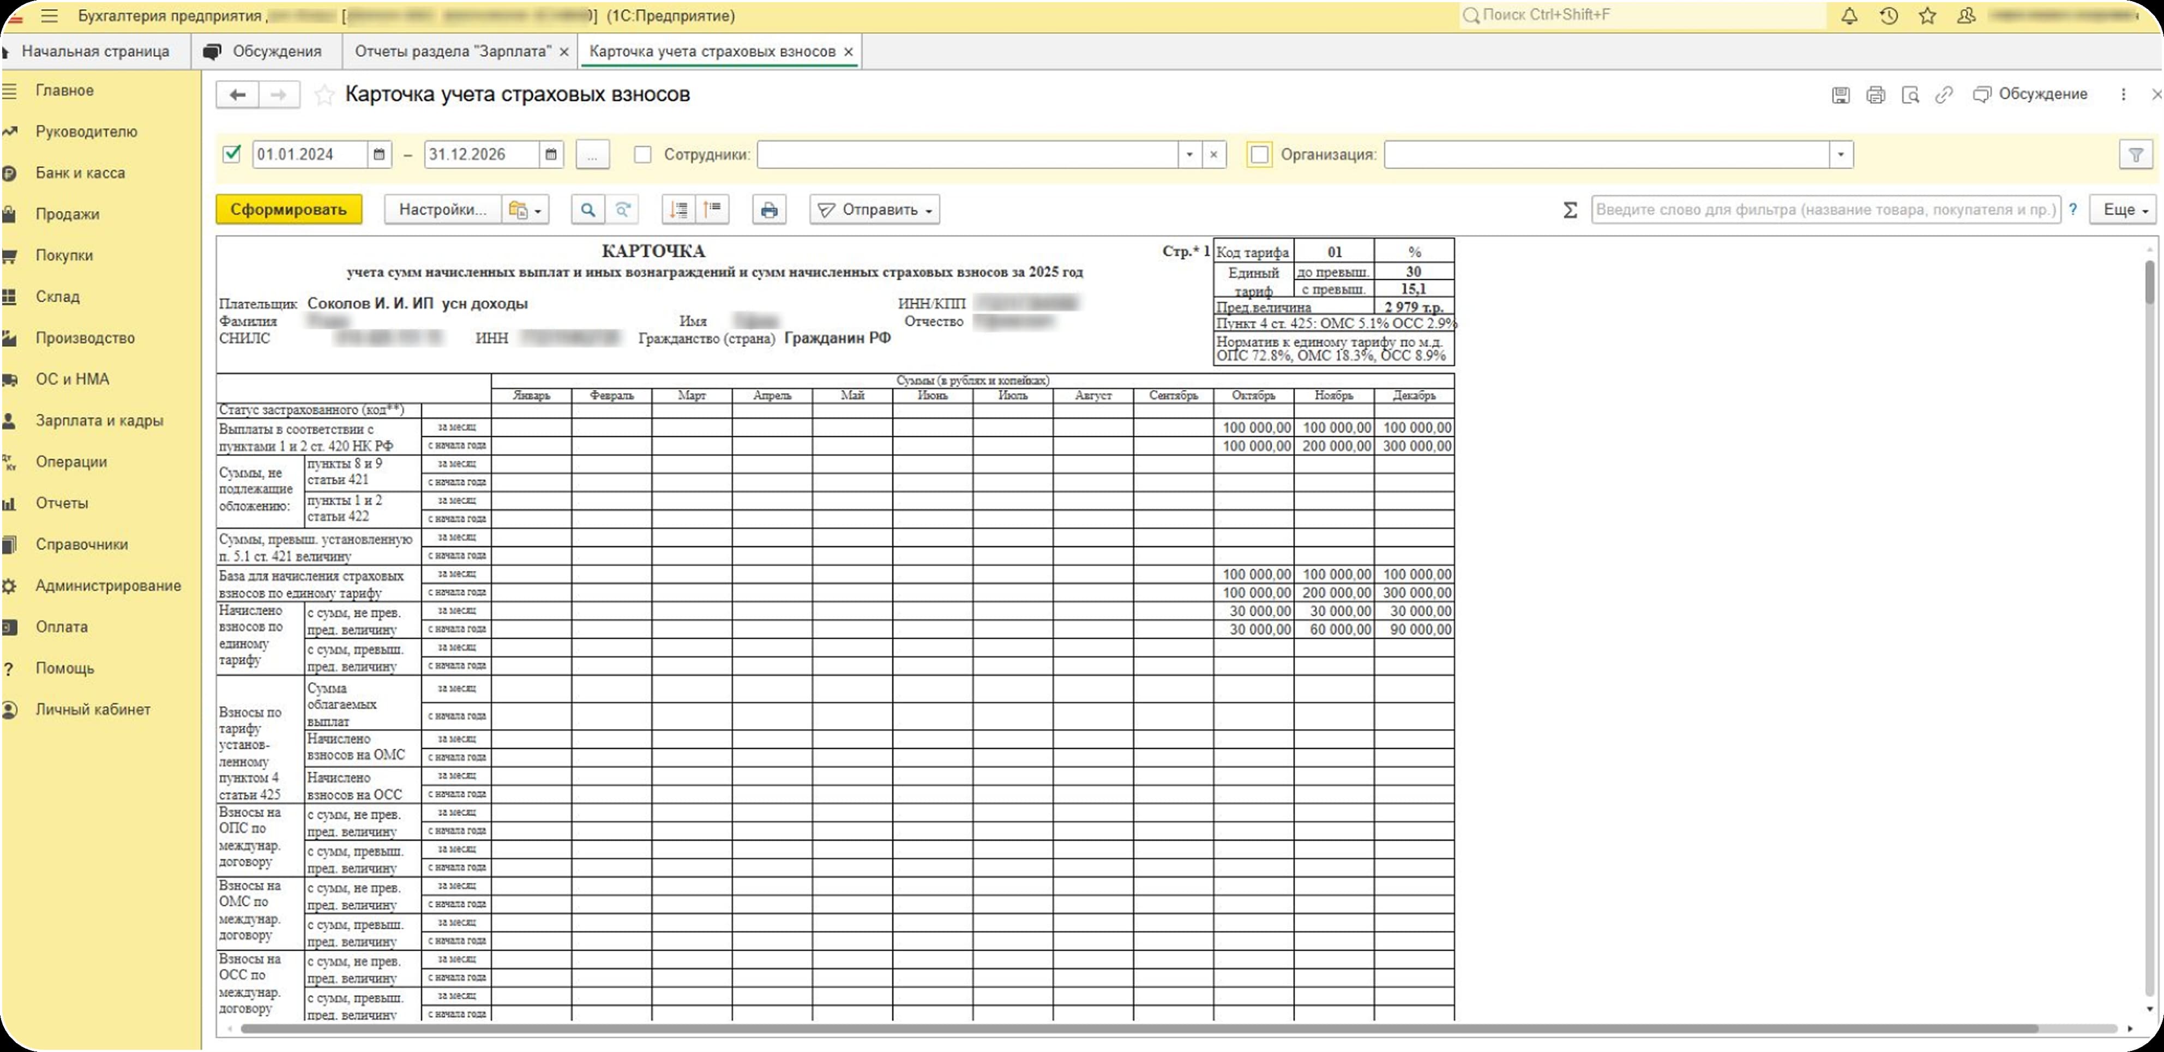Switch to Начальная страница tab

[96, 52]
